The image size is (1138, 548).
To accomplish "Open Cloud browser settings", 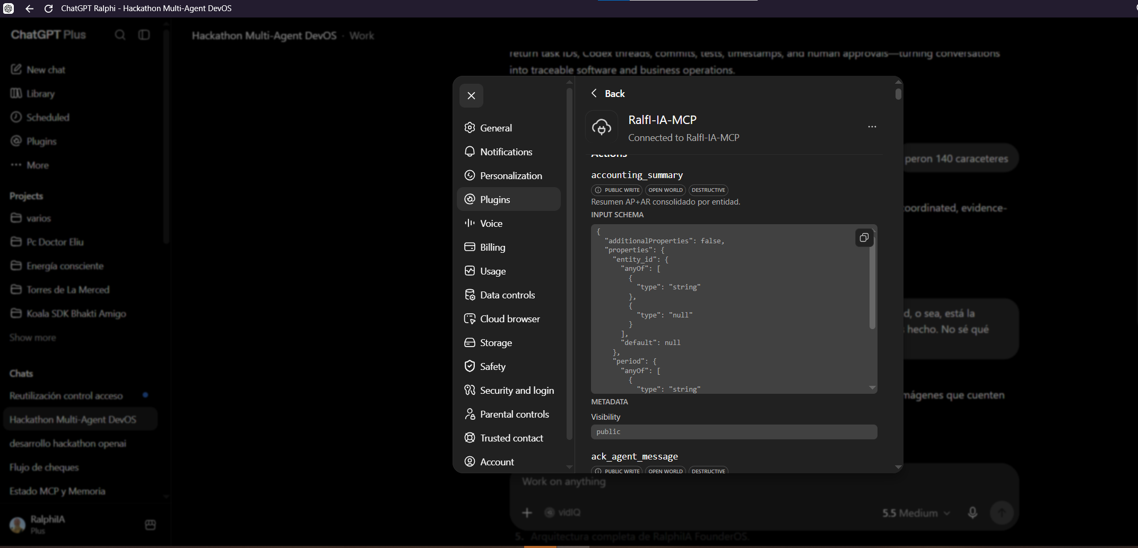I will point(508,319).
